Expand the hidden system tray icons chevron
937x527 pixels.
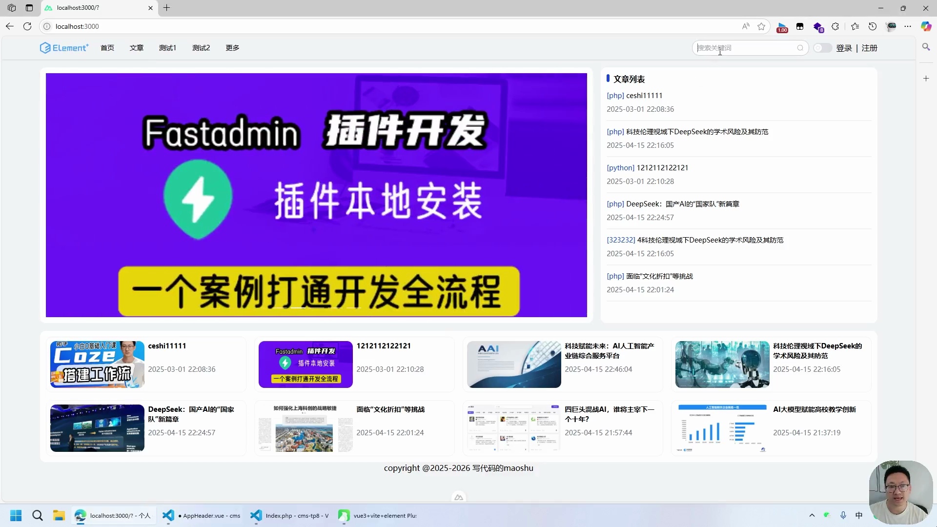tap(812, 515)
